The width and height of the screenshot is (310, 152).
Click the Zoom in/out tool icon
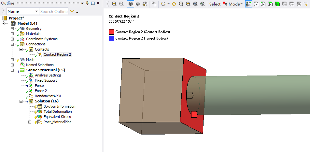pos(181,4)
